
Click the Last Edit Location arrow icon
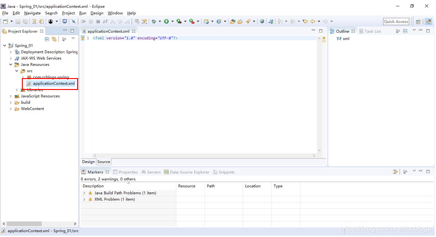coord(305,21)
